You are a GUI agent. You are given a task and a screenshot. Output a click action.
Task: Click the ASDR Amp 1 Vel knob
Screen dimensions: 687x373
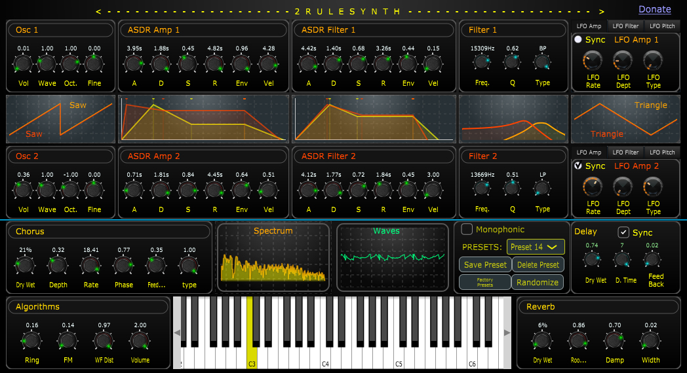click(x=269, y=64)
